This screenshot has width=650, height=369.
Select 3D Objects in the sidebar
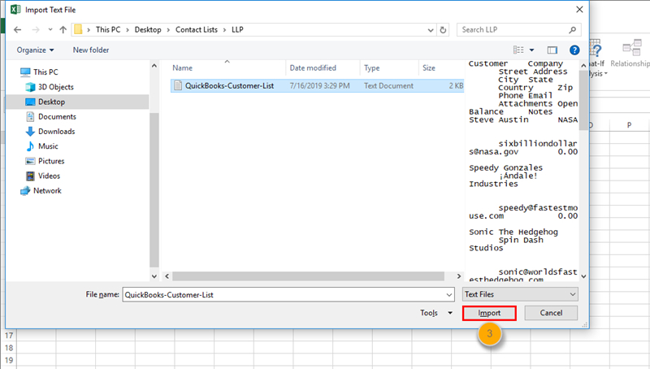click(55, 87)
